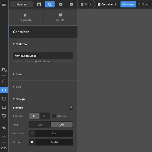Select the magnifier inspector icon
This screenshot has width=152, height=152.
point(50,4)
